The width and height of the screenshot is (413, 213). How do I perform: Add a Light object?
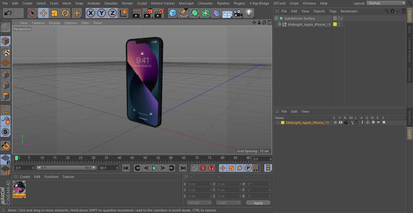click(249, 13)
